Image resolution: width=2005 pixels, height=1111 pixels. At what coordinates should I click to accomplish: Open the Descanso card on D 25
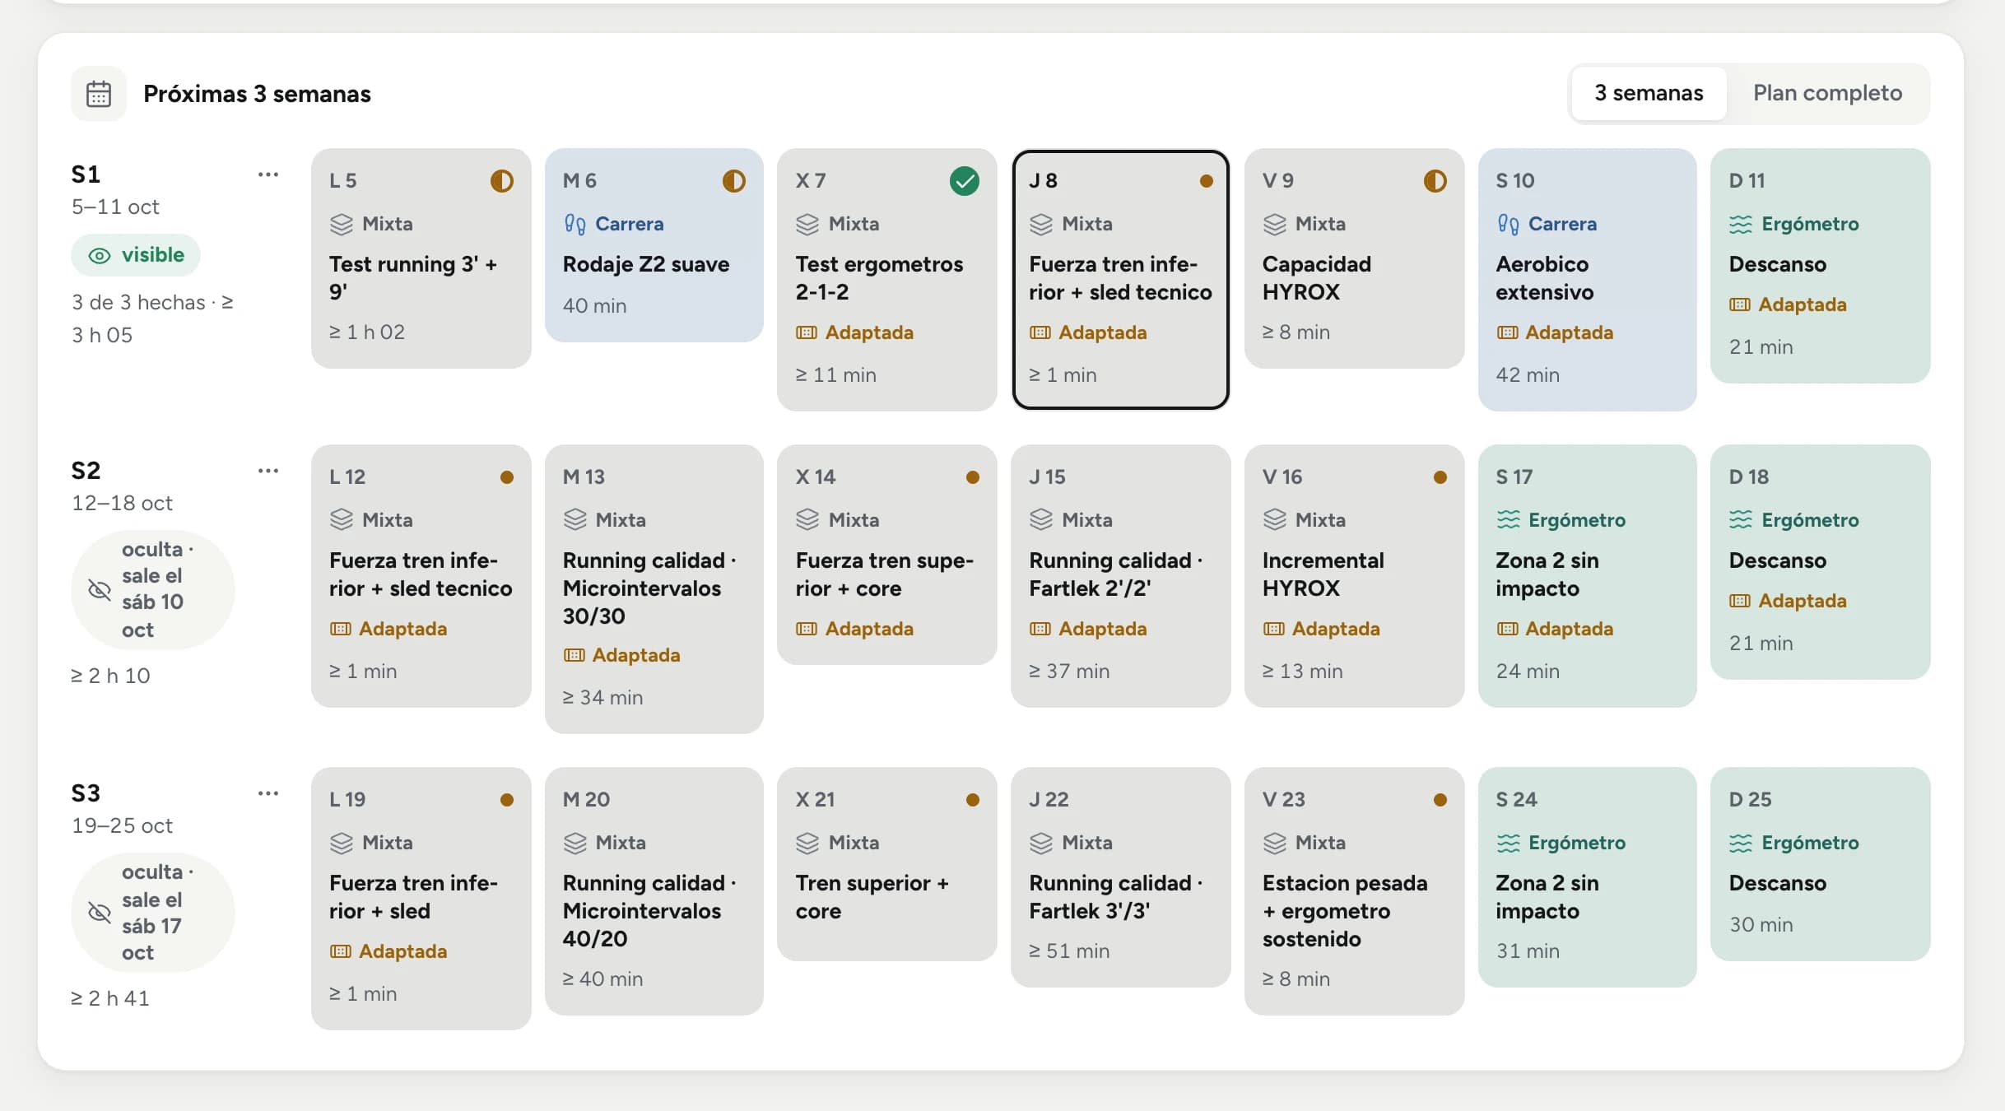pos(1821,864)
